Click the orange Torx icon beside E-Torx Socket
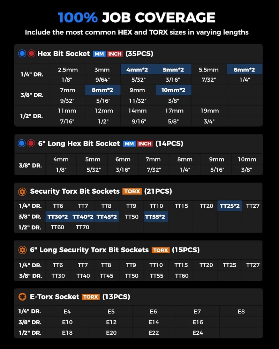Screen dimensions: 279x349 click(23, 297)
